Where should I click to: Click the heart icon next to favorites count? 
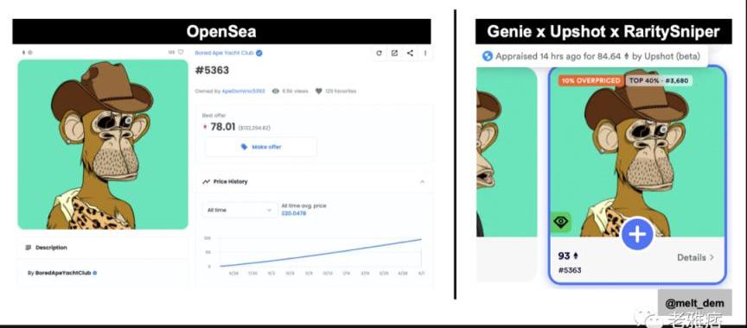319,91
